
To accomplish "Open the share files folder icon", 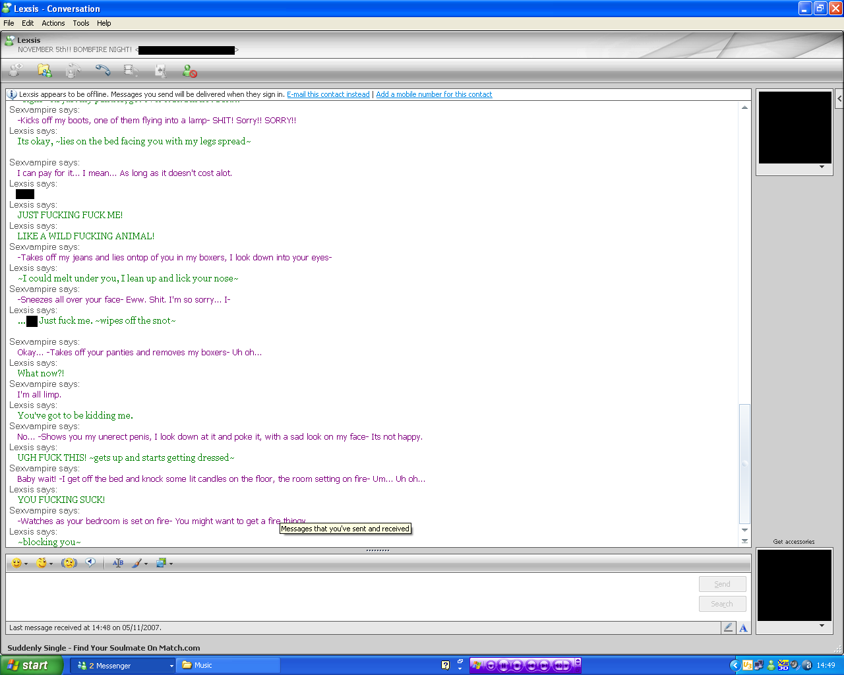I will [x=44, y=70].
